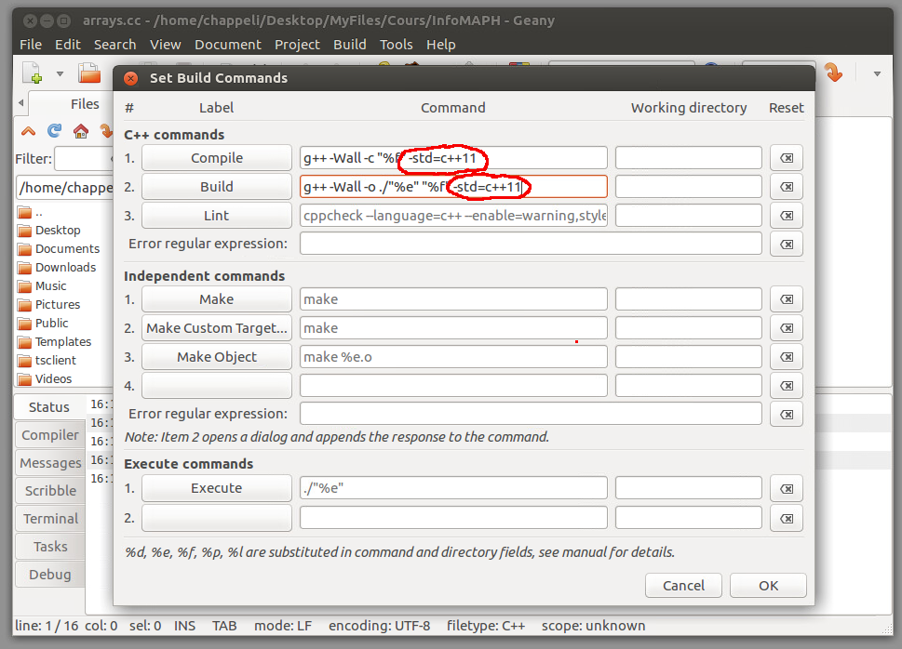Cancel the Set Build Commands dialog
This screenshot has width=902, height=649.
coord(683,585)
